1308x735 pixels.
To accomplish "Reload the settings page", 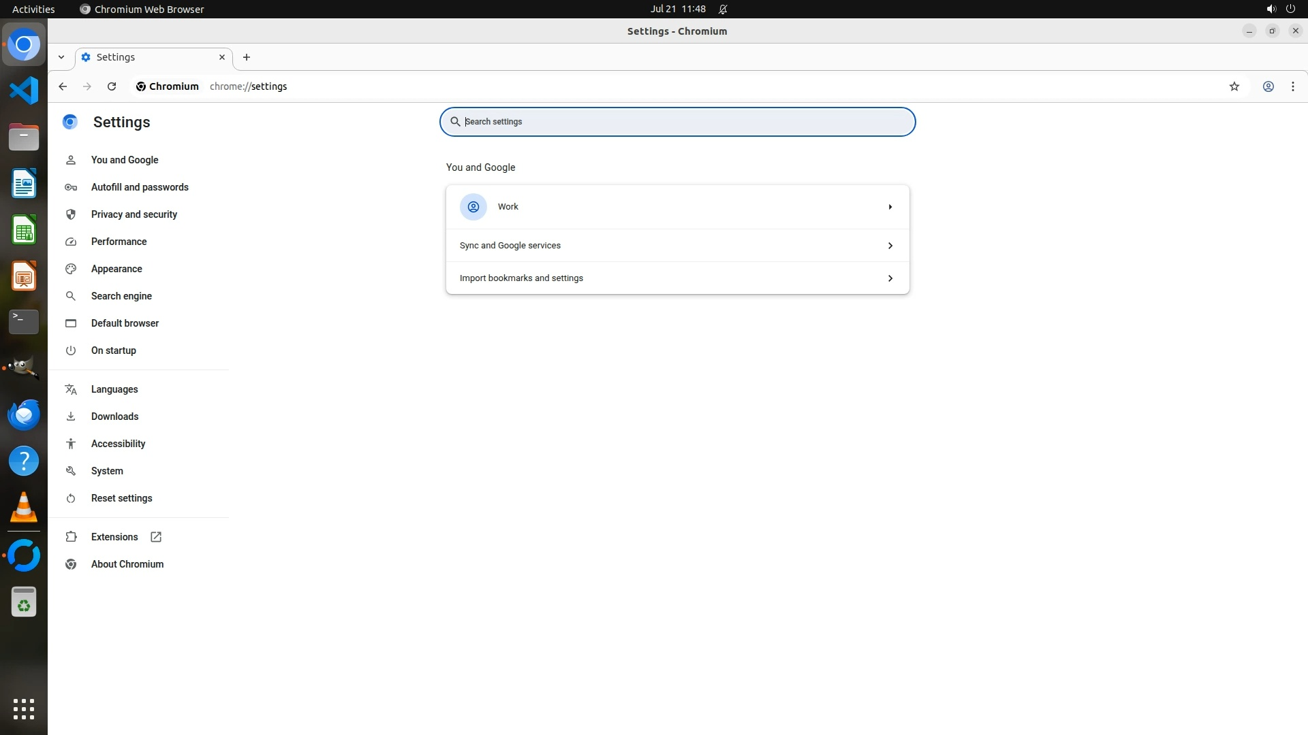I will pos(112,86).
